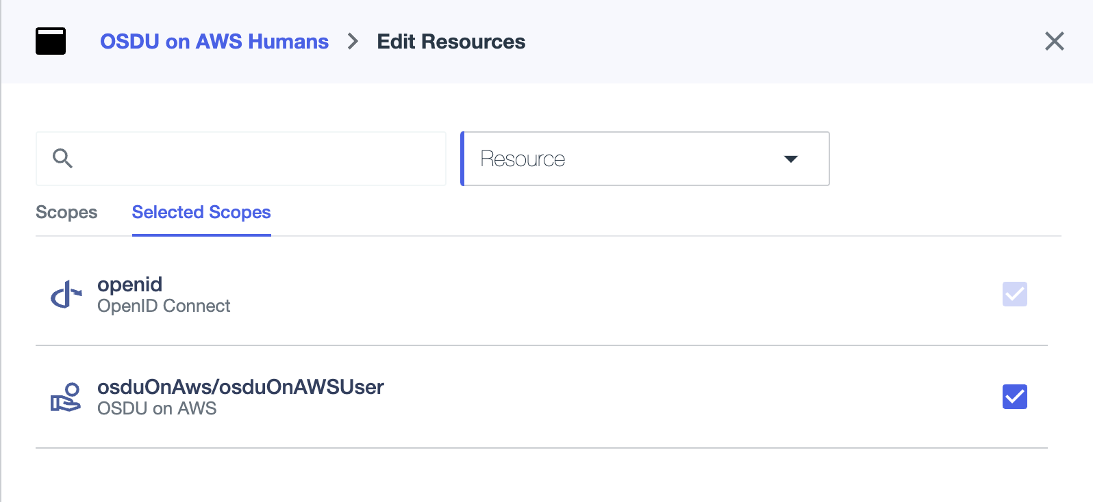Click the Edit Resources breadcrumb title
The height and width of the screenshot is (502, 1093).
point(451,42)
